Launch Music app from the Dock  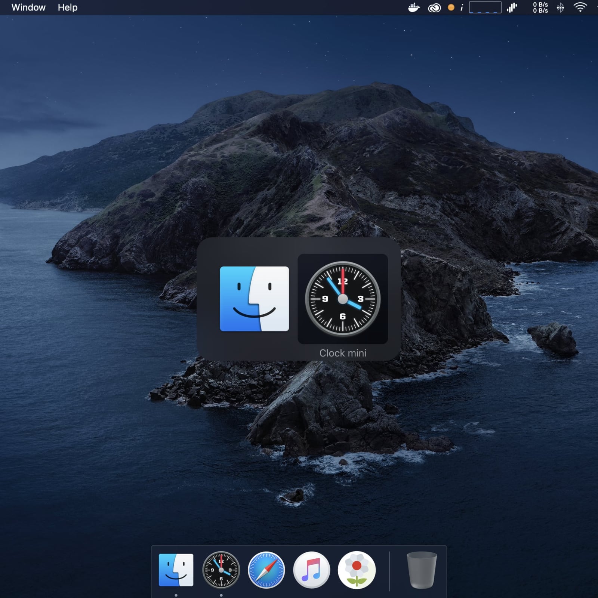(x=311, y=570)
